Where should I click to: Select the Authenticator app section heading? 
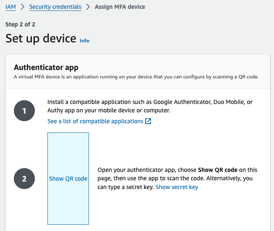46,67
